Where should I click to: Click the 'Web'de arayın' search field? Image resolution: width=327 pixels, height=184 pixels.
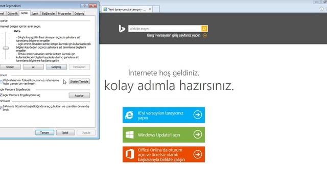click(x=165, y=29)
